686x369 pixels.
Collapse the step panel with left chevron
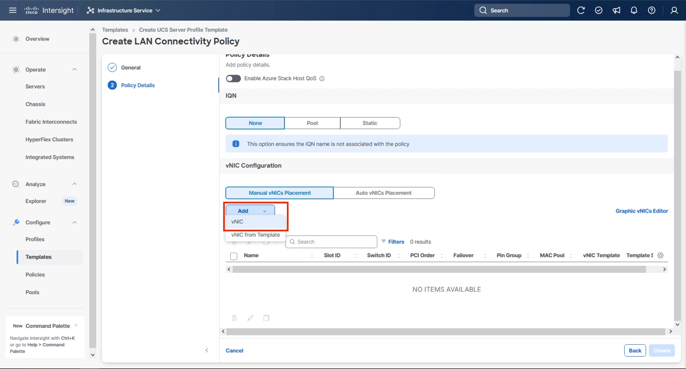pos(207,351)
